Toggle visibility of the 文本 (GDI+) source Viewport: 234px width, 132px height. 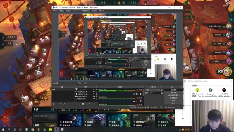coord(94,89)
